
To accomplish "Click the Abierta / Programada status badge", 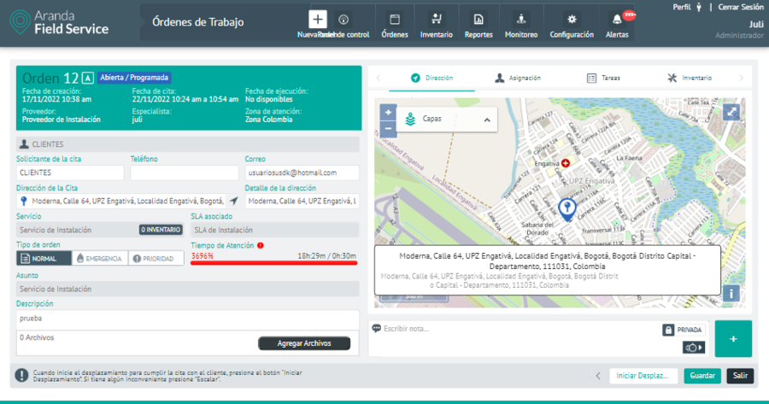I will tap(134, 78).
